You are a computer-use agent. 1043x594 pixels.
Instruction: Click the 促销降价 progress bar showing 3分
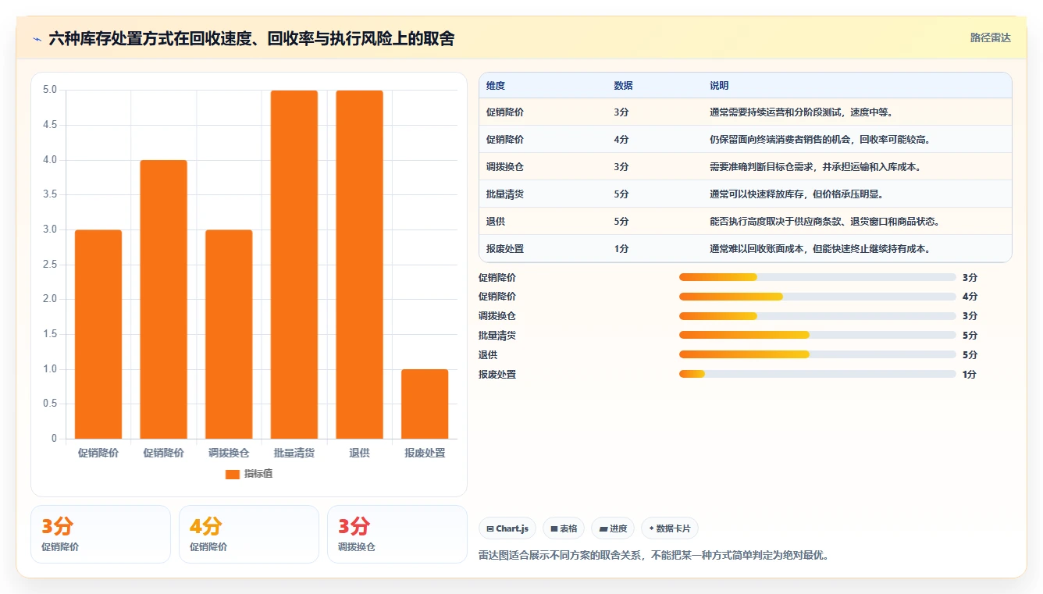point(817,277)
